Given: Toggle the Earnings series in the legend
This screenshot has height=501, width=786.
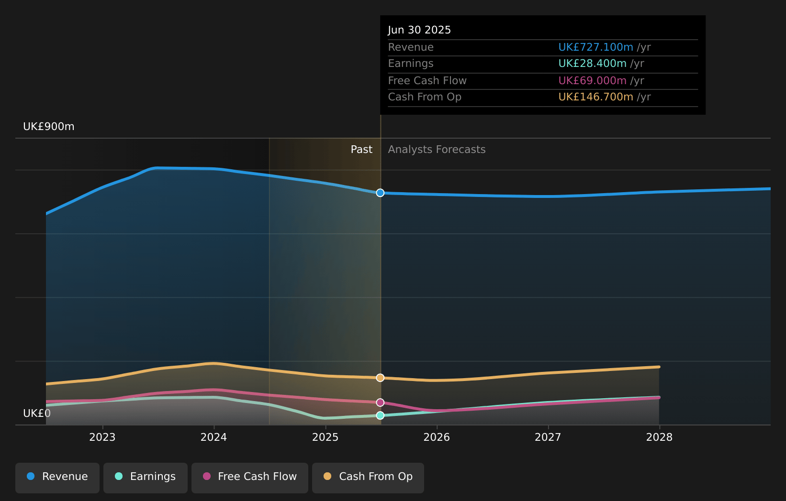Looking at the screenshot, I should click(x=146, y=477).
